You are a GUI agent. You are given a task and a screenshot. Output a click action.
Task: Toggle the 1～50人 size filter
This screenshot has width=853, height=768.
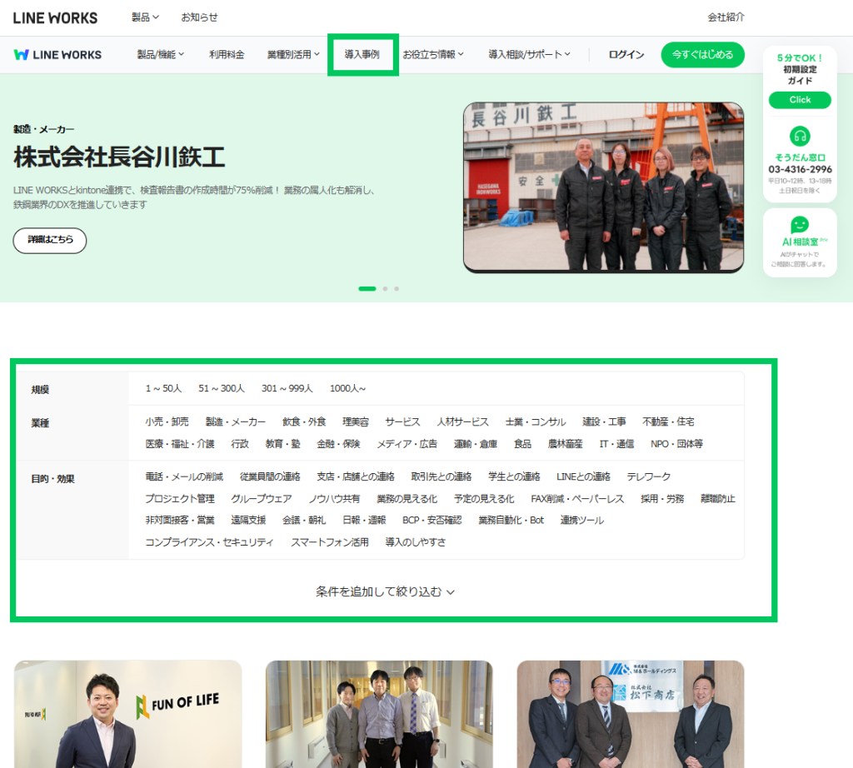point(163,388)
